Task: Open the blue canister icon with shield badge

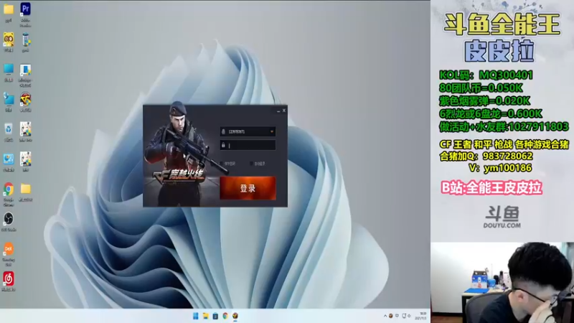Action: 25,39
